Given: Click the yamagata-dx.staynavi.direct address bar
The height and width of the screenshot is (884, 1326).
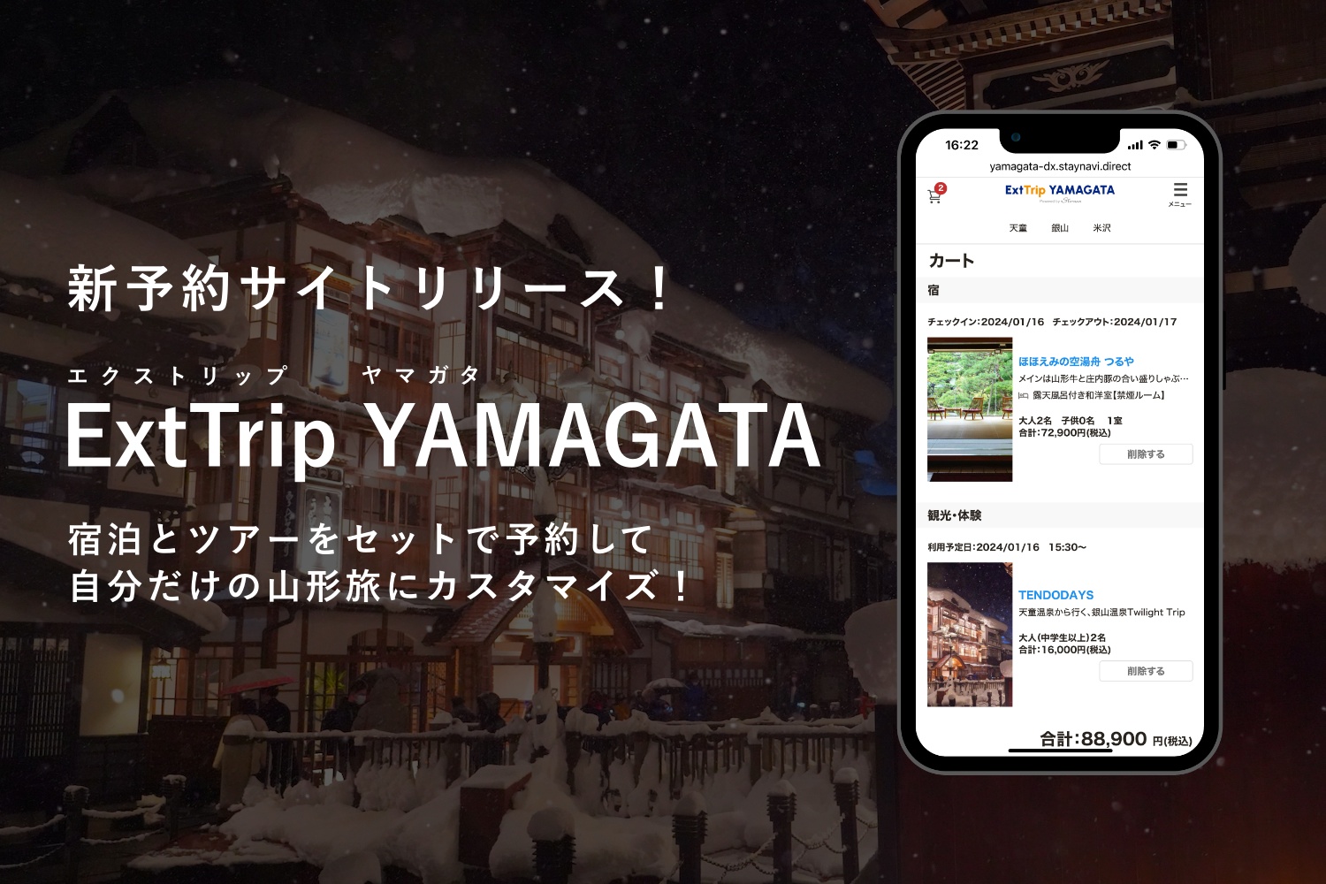Looking at the screenshot, I should (1060, 166).
